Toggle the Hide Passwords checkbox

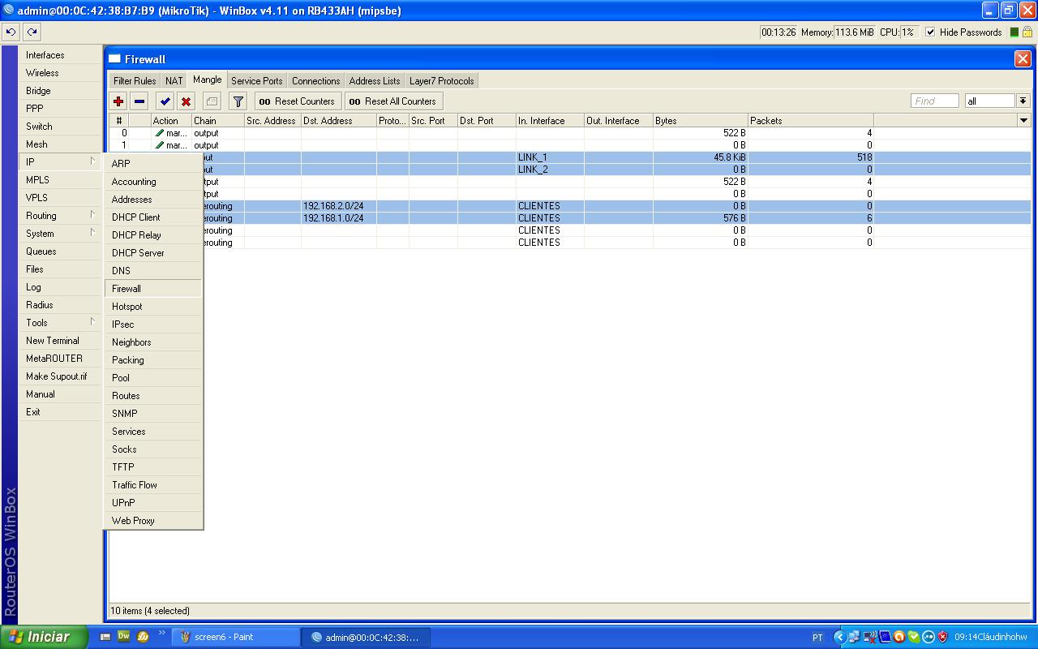pos(930,32)
